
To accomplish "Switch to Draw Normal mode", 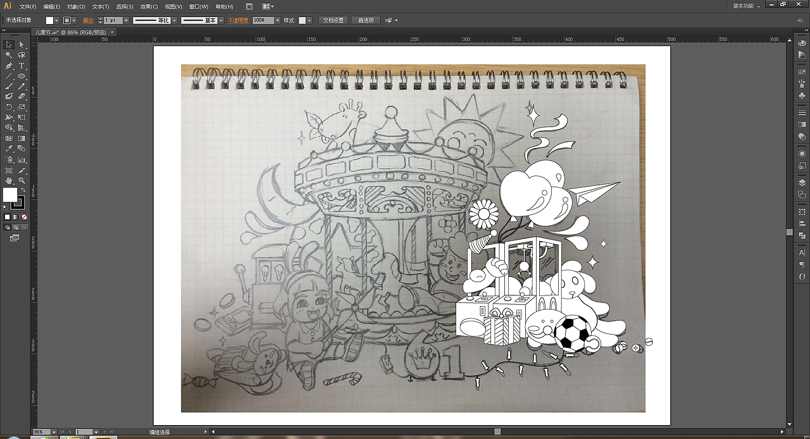I will coord(7,228).
